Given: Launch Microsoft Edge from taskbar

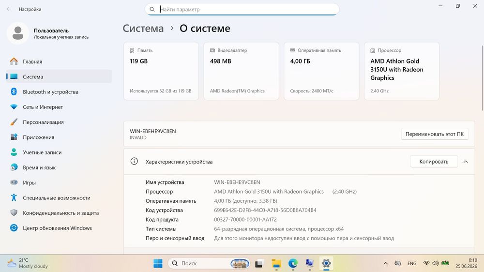Looking at the screenshot, I should (293, 263).
